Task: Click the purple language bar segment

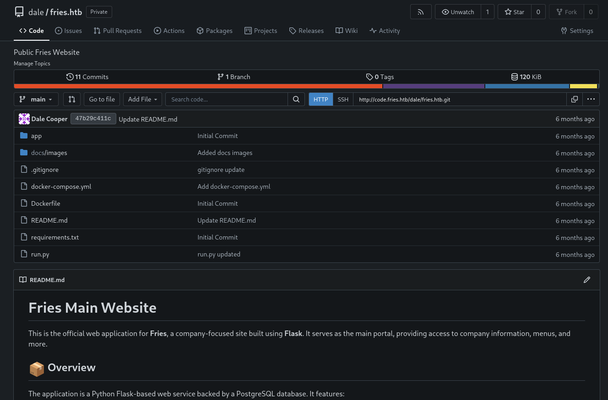Action: (x=434, y=86)
